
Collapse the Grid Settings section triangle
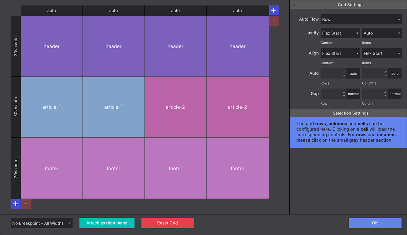click(x=294, y=5)
